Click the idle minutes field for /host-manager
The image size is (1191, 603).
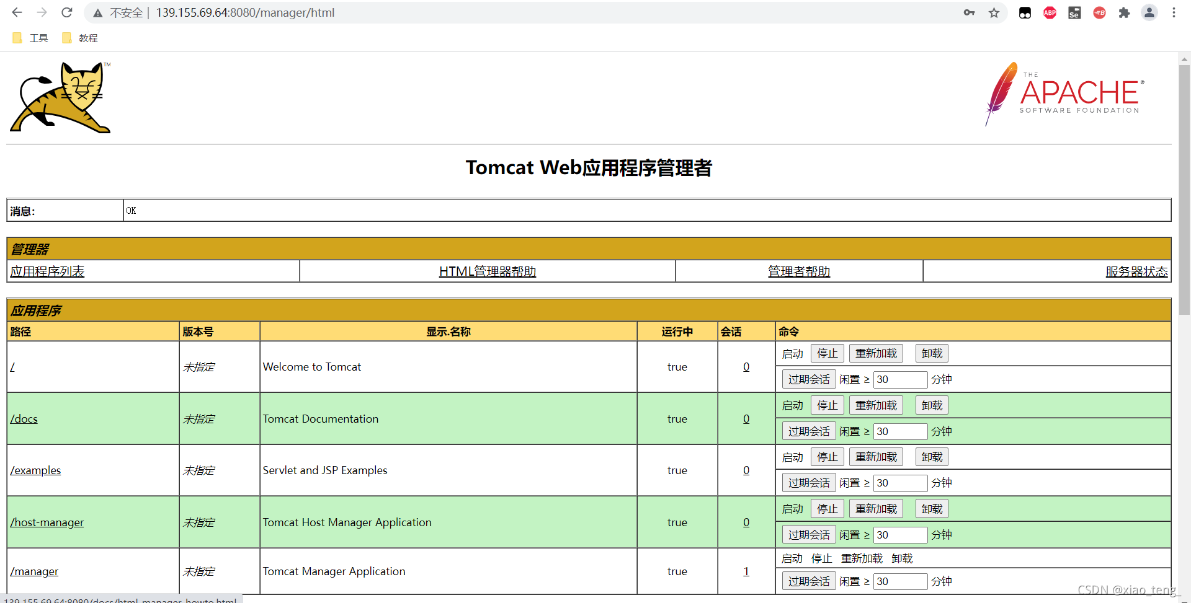900,535
